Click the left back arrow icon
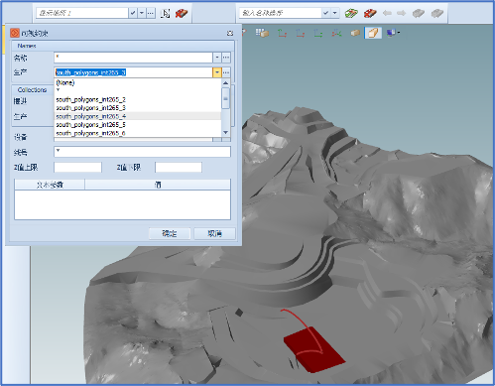This screenshot has width=495, height=386. coord(387,13)
